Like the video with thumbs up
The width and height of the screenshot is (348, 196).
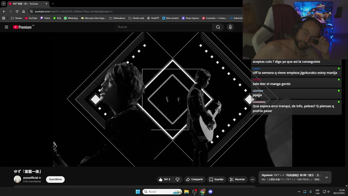click(x=164, y=179)
